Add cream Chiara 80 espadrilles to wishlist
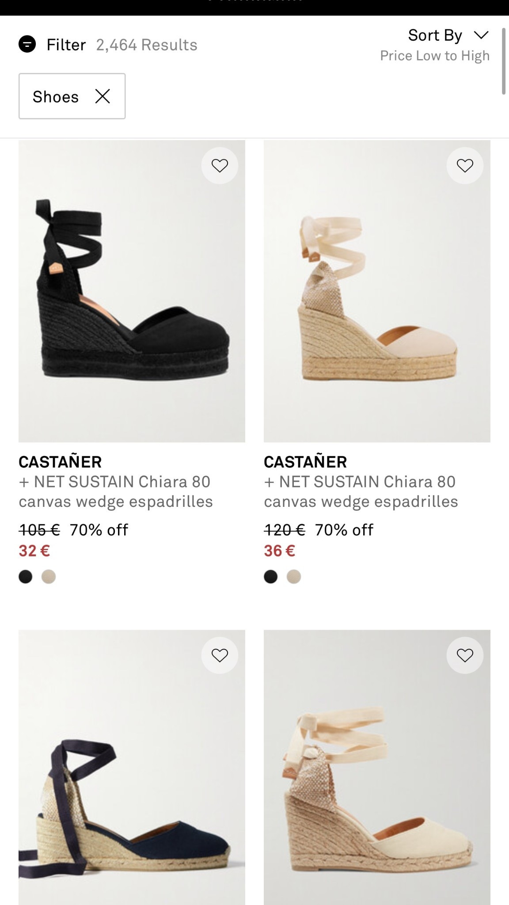The width and height of the screenshot is (509, 905). click(x=465, y=165)
